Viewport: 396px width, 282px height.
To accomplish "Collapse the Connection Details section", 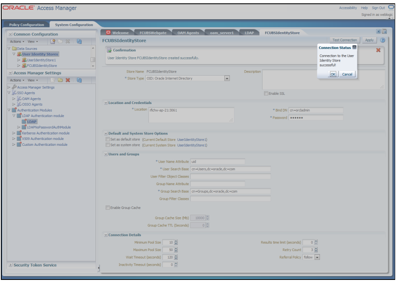I will click(x=106, y=235).
